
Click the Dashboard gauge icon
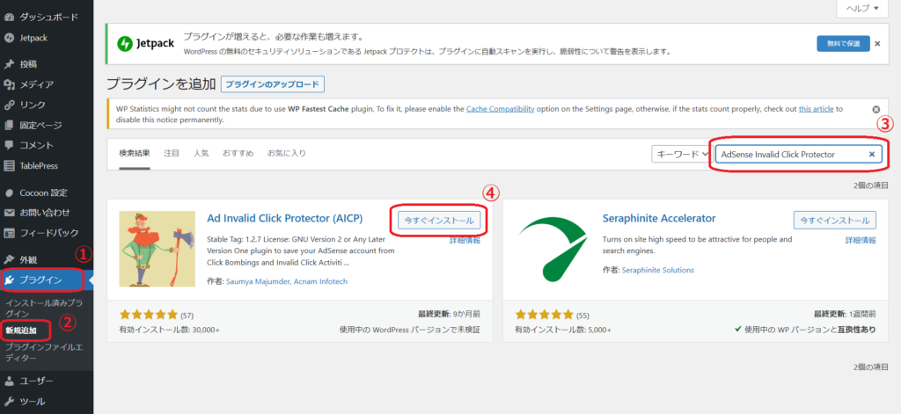point(9,18)
